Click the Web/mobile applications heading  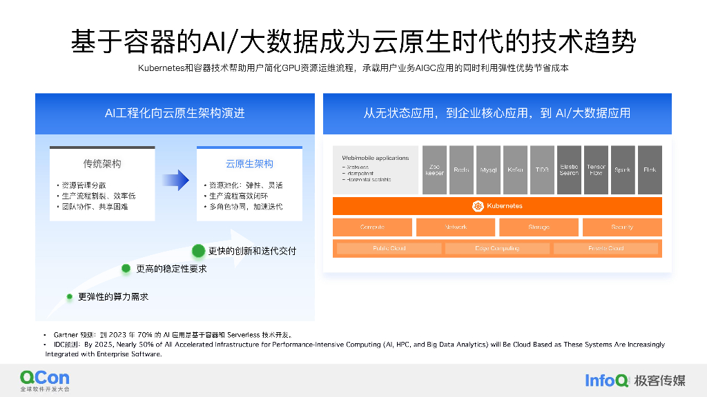point(375,158)
